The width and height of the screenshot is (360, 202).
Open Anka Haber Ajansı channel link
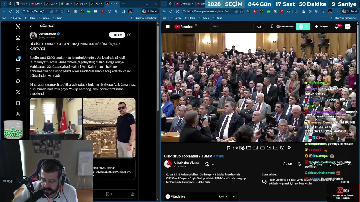point(186,163)
